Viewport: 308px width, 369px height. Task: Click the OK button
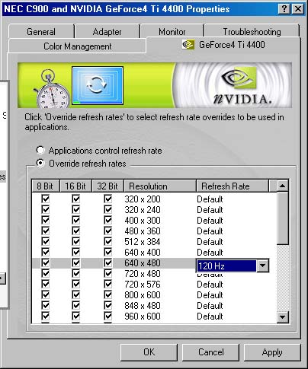click(x=149, y=352)
